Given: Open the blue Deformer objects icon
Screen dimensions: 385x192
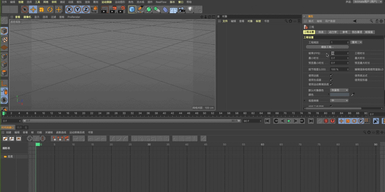Looking at the screenshot, I should point(165,10).
